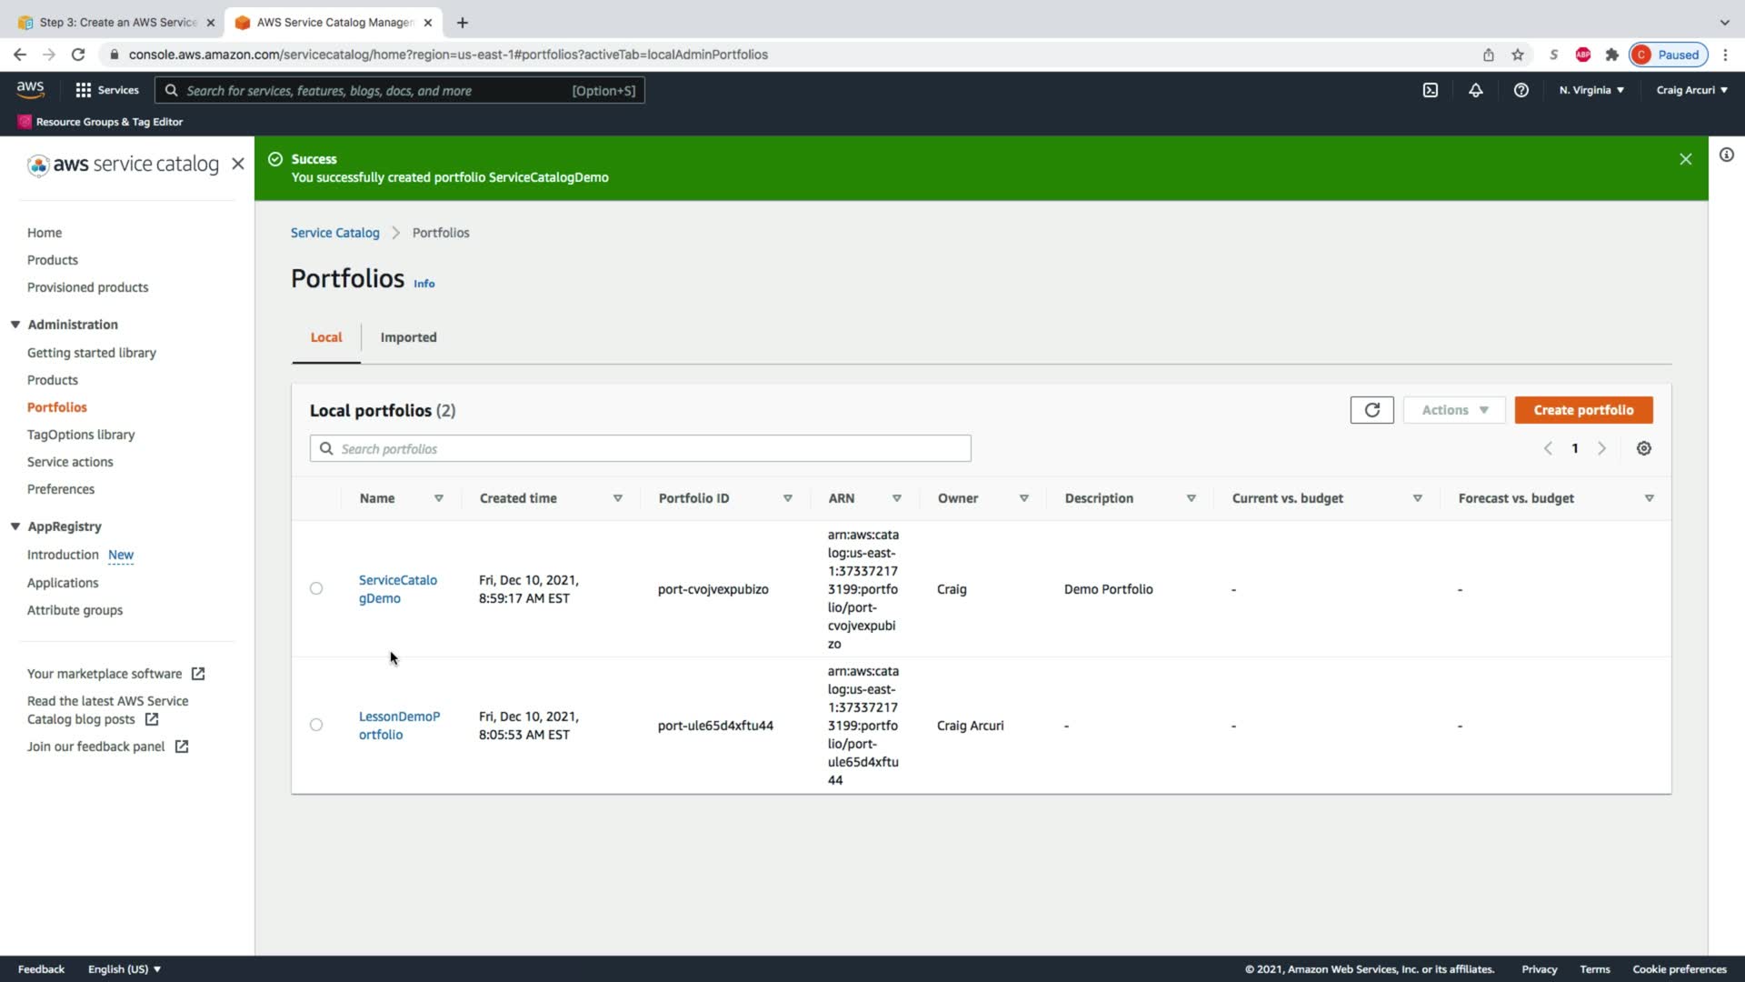Image resolution: width=1745 pixels, height=982 pixels.
Task: Open the Actions dropdown
Action: coord(1454,410)
